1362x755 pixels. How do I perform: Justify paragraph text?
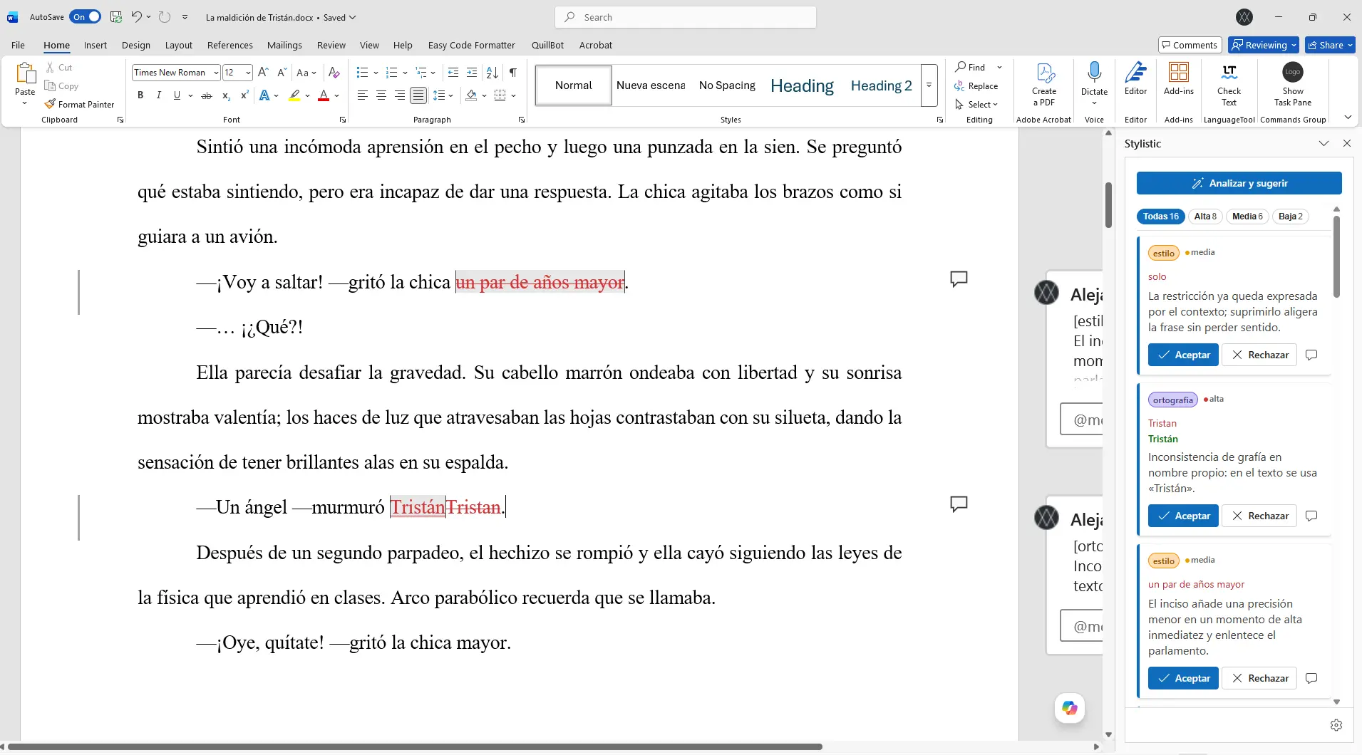pyautogui.click(x=418, y=95)
